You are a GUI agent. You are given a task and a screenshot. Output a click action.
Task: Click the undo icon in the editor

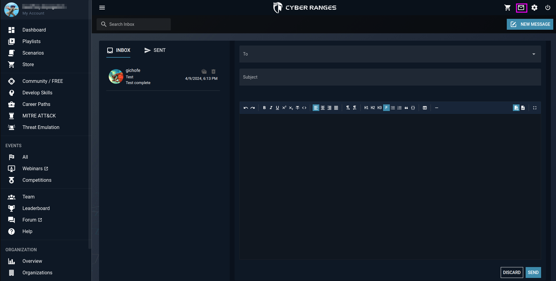pos(245,108)
